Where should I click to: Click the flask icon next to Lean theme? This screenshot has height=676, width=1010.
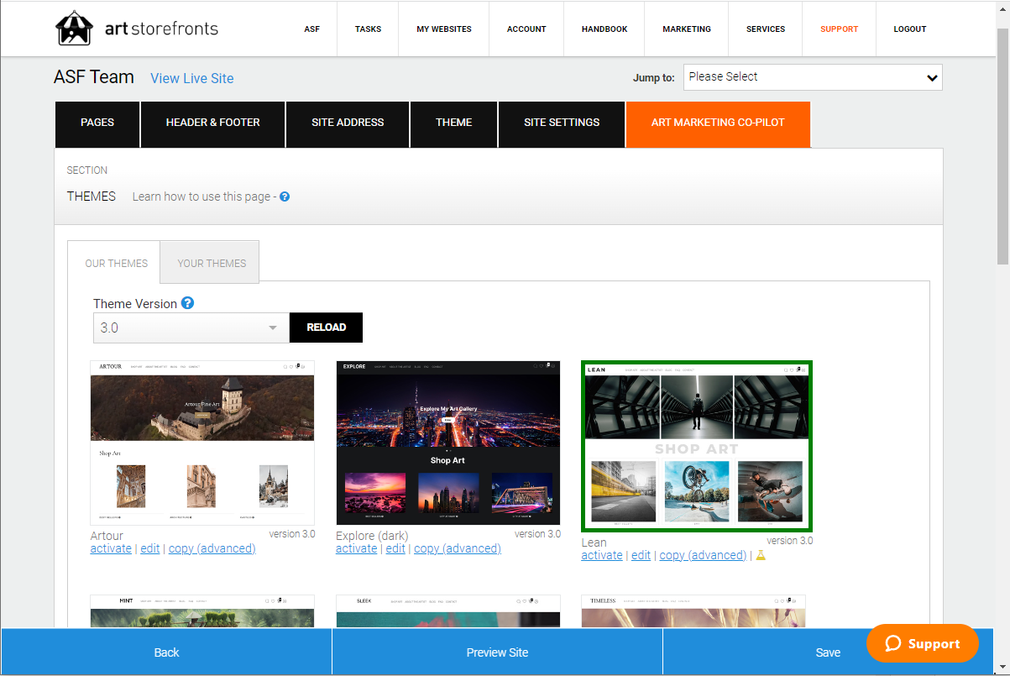[x=761, y=555]
